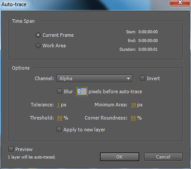Click the OK button

tap(120, 157)
